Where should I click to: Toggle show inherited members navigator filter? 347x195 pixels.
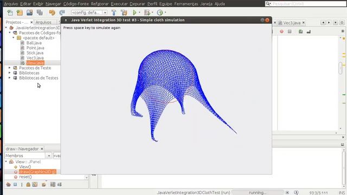9,184
